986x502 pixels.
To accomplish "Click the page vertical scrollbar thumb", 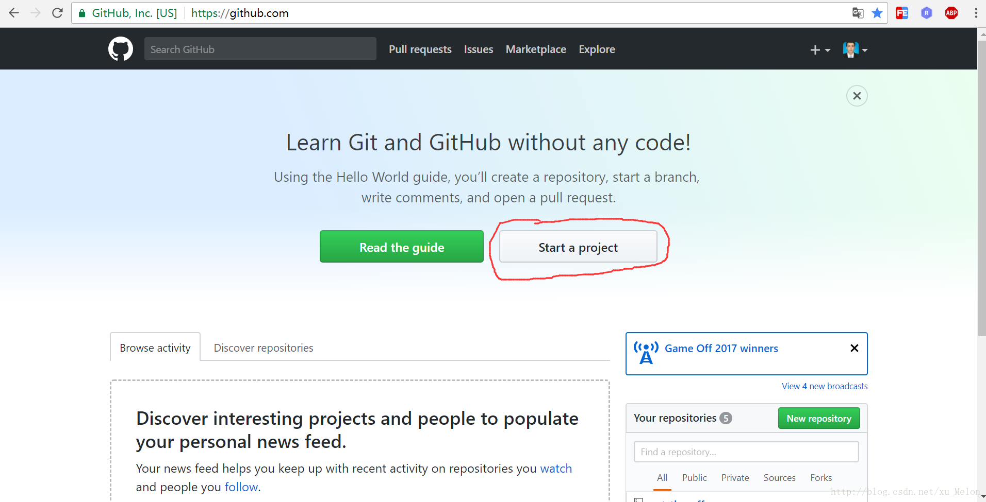I will pos(981,188).
